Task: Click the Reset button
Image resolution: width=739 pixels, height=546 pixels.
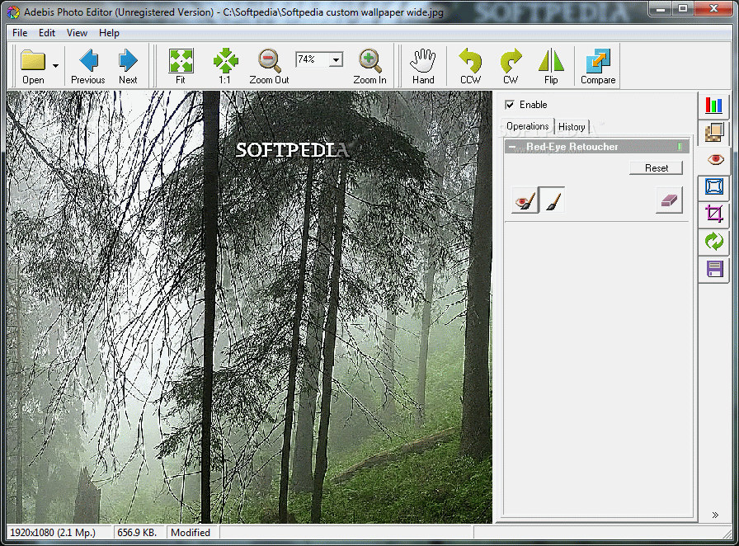Action: tap(656, 168)
